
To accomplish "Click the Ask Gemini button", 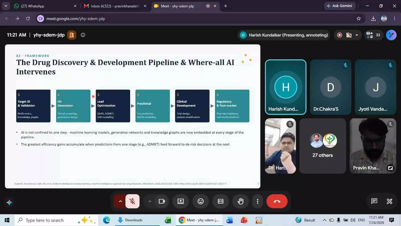I will 340,6.
